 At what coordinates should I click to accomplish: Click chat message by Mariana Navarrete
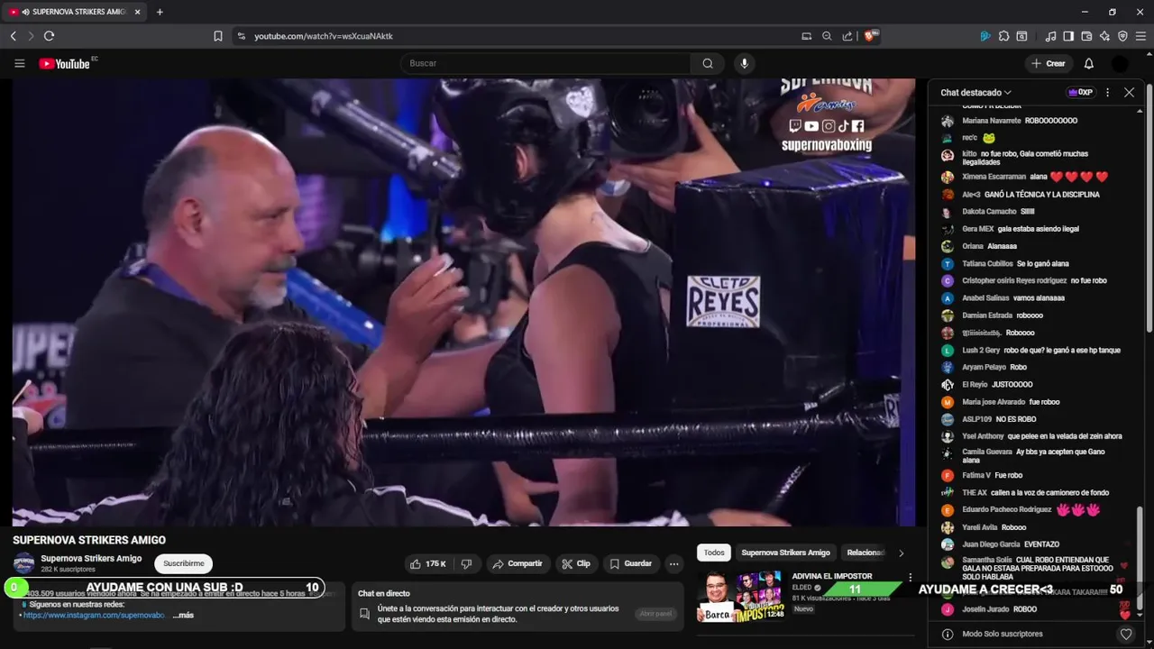[x=1020, y=121]
